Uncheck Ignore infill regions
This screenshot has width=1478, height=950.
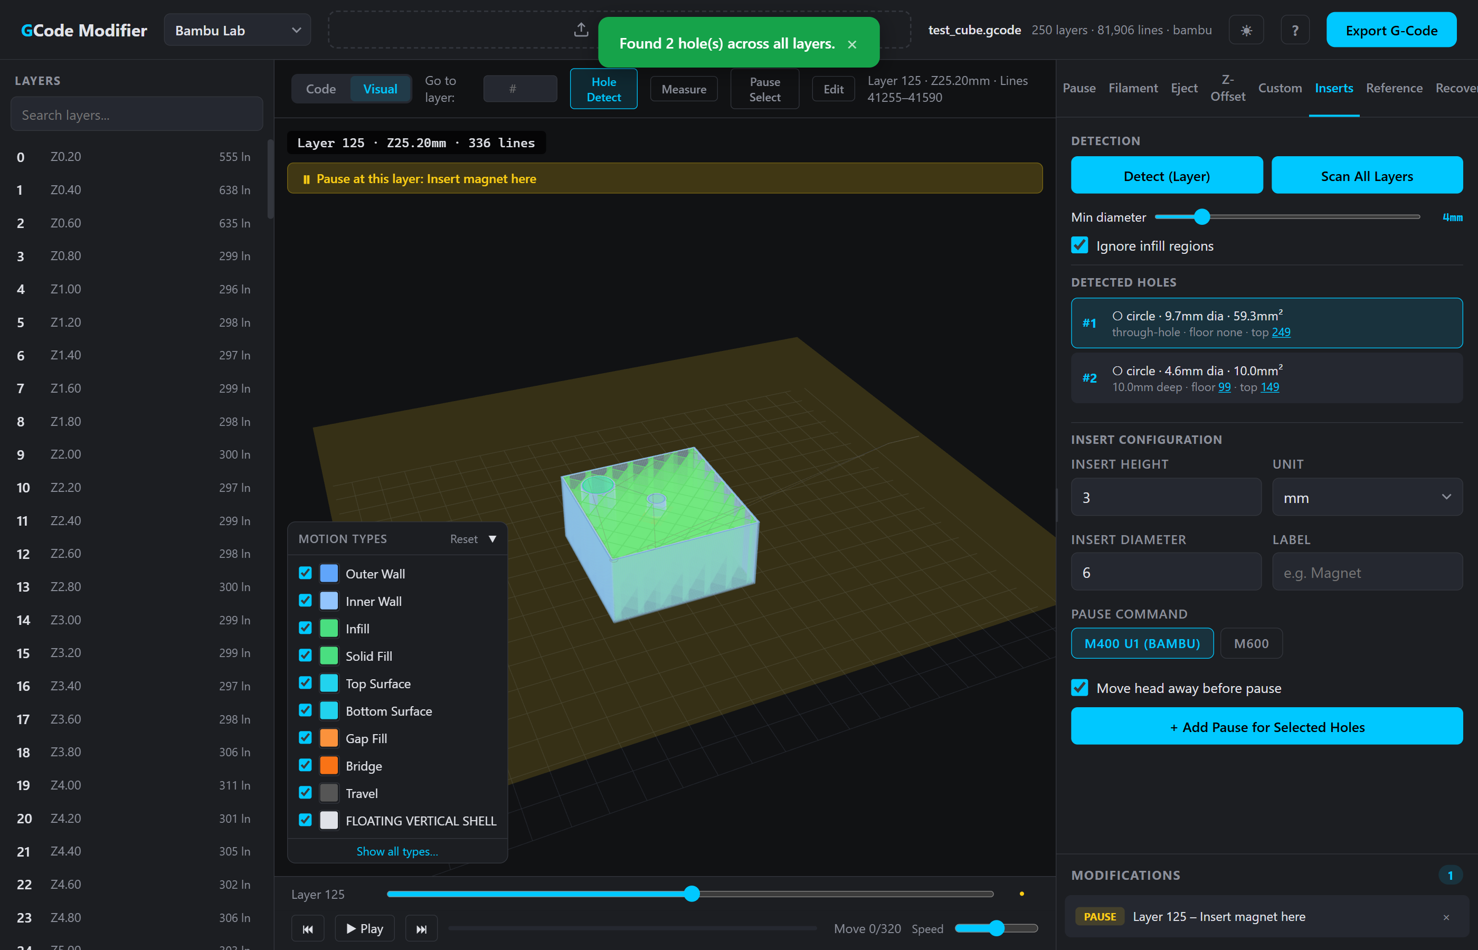click(x=1079, y=245)
